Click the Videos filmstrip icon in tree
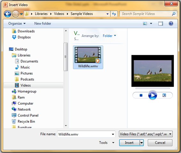Viewport: 181px width, 153px height. [17, 85]
